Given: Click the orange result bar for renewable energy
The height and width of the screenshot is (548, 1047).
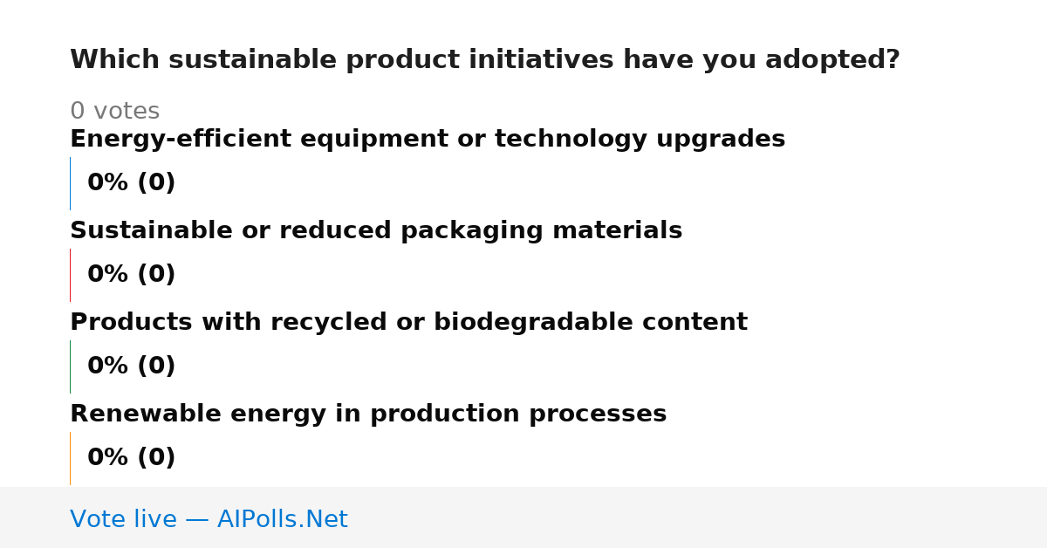Looking at the screenshot, I should tap(70, 458).
